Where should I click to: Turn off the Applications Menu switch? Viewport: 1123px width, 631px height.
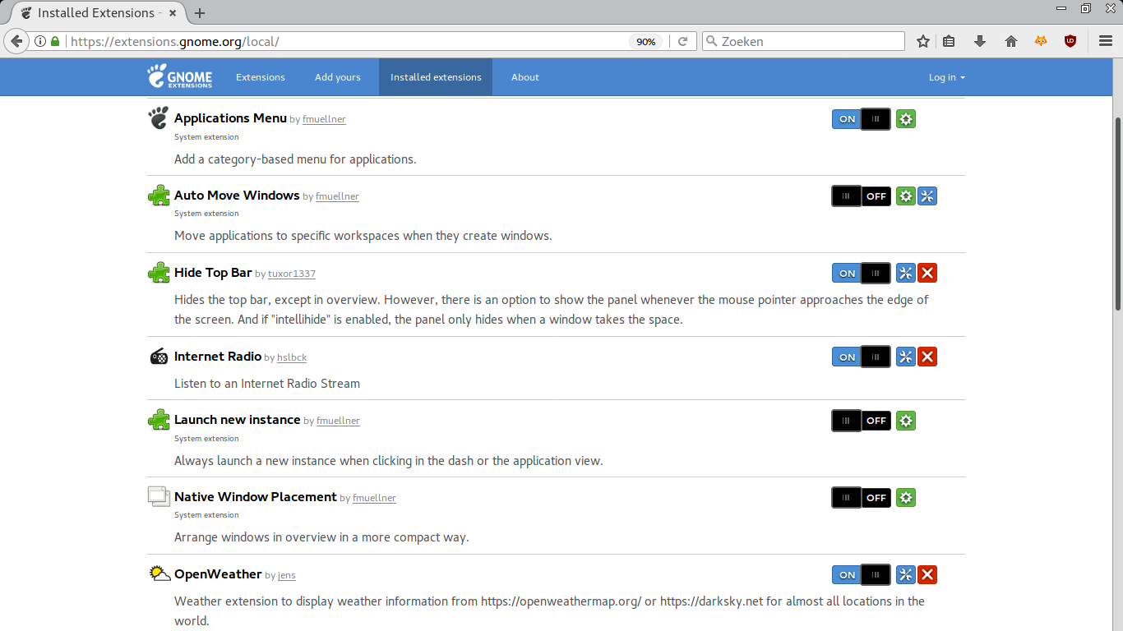coord(861,119)
